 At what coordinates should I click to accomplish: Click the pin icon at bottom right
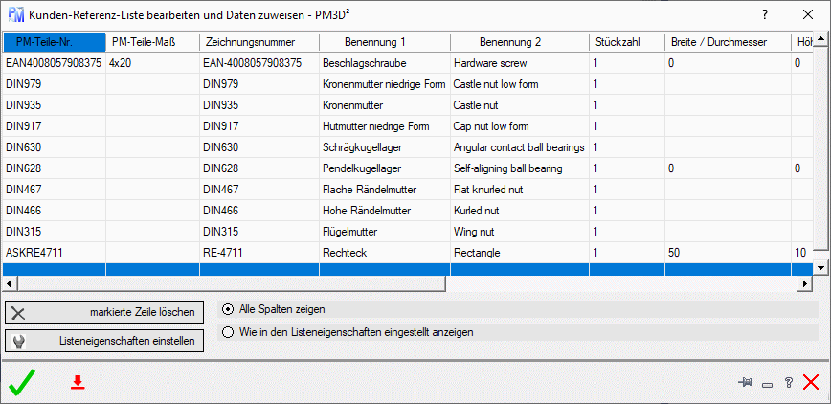pyautogui.click(x=746, y=383)
